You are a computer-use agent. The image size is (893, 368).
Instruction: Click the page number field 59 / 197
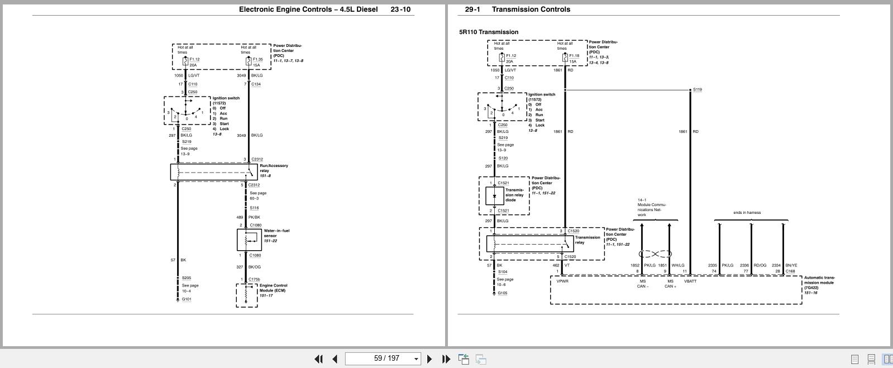(383, 359)
